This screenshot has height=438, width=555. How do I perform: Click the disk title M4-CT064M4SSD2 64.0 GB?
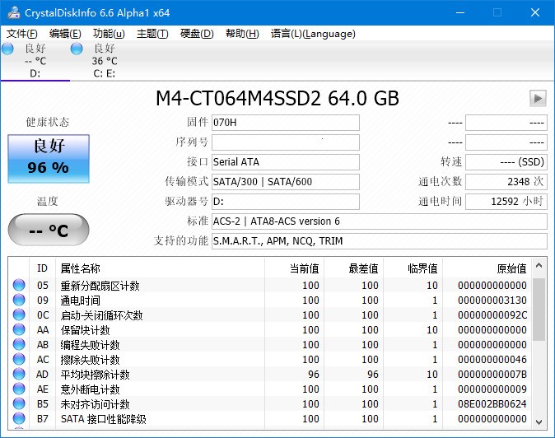(x=277, y=98)
